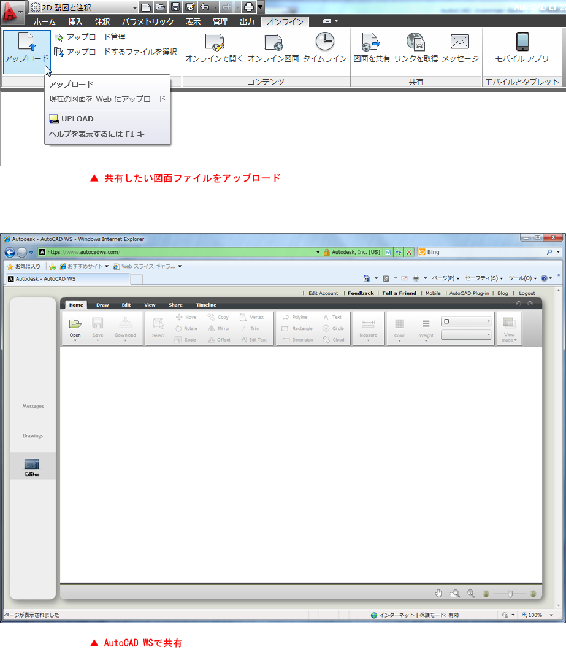The width and height of the screenshot is (566, 671).
Task: Switch to Draw tab in AutoCAD WS
Action: click(x=102, y=305)
